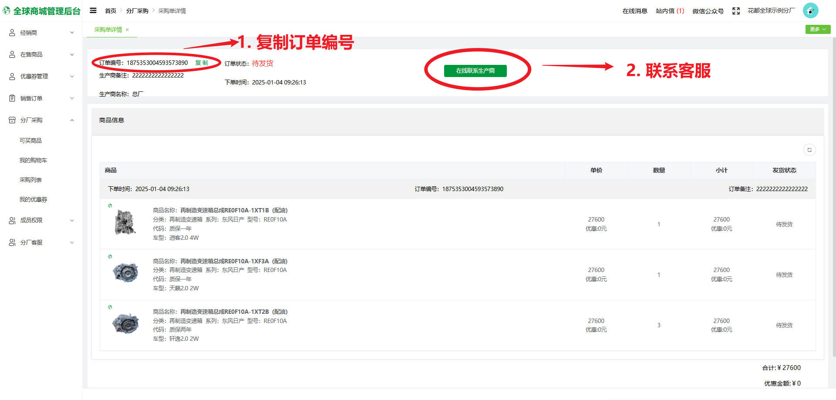Click the 全球商城管理后台 logo
The width and height of the screenshot is (836, 400).
pyautogui.click(x=42, y=11)
